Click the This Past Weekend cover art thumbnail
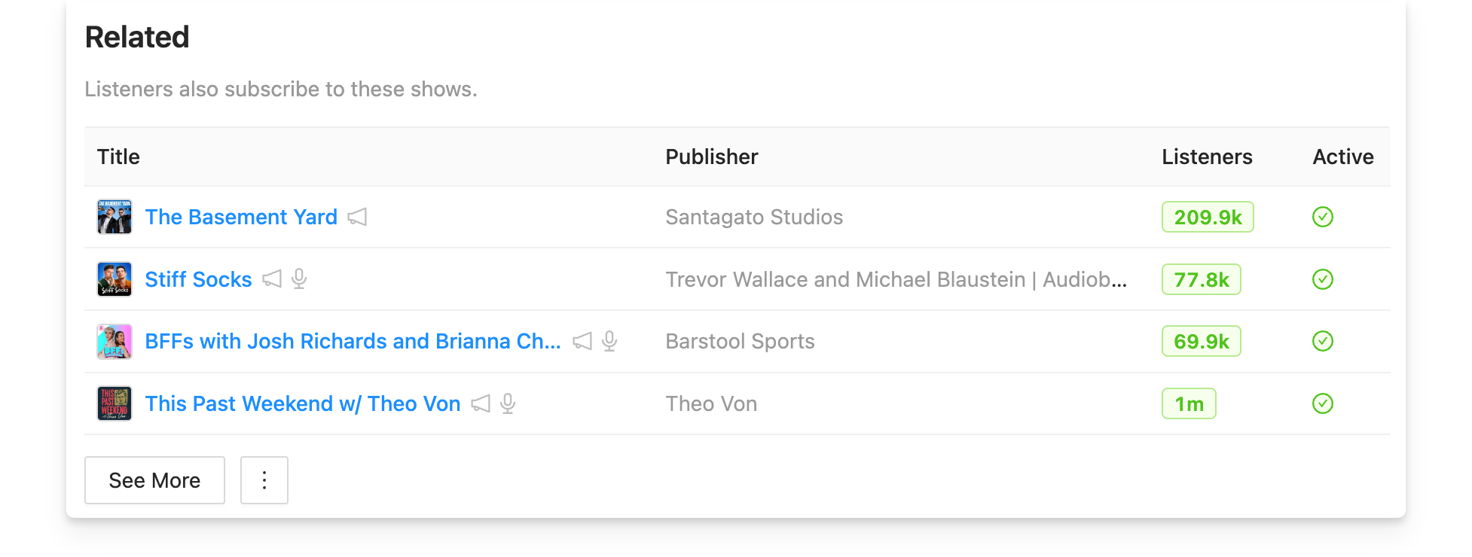This screenshot has height=557, width=1472. [114, 404]
